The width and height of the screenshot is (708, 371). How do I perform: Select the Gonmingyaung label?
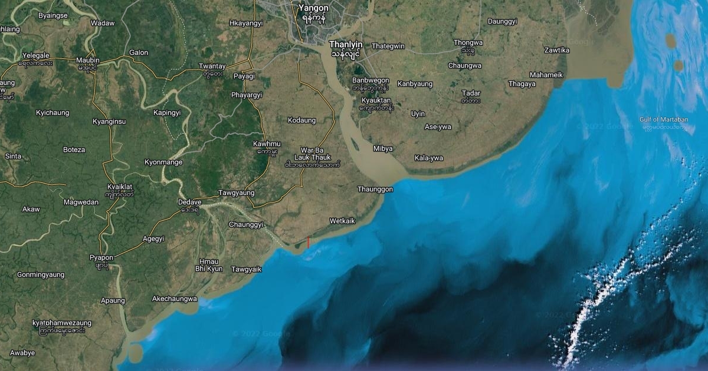[40, 274]
